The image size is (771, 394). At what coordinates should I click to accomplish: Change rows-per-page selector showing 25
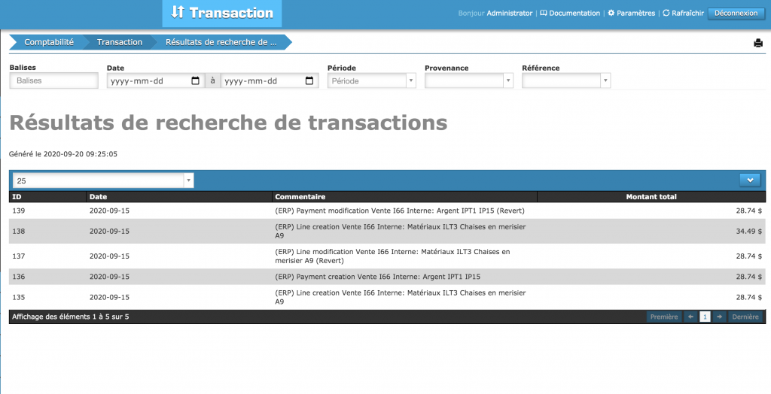coord(103,180)
